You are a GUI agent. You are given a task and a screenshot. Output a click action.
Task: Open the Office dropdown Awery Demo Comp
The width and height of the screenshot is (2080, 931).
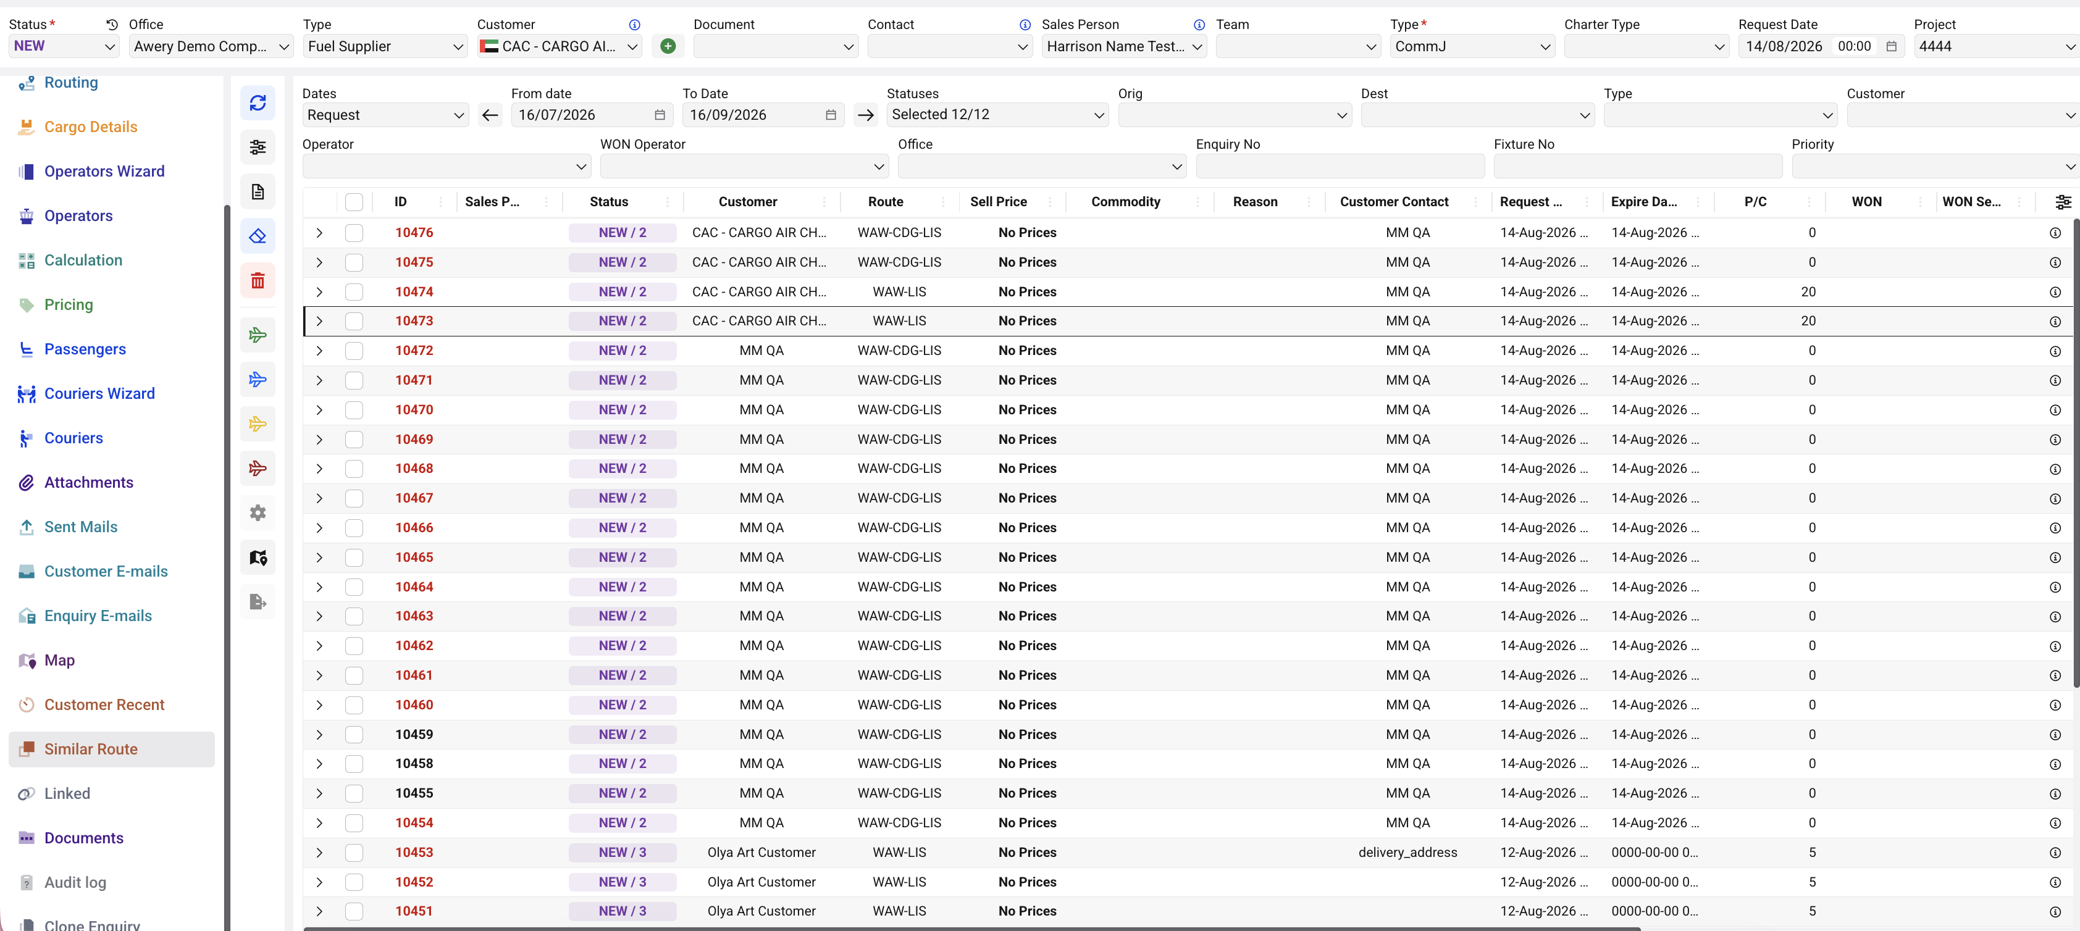[x=211, y=46]
